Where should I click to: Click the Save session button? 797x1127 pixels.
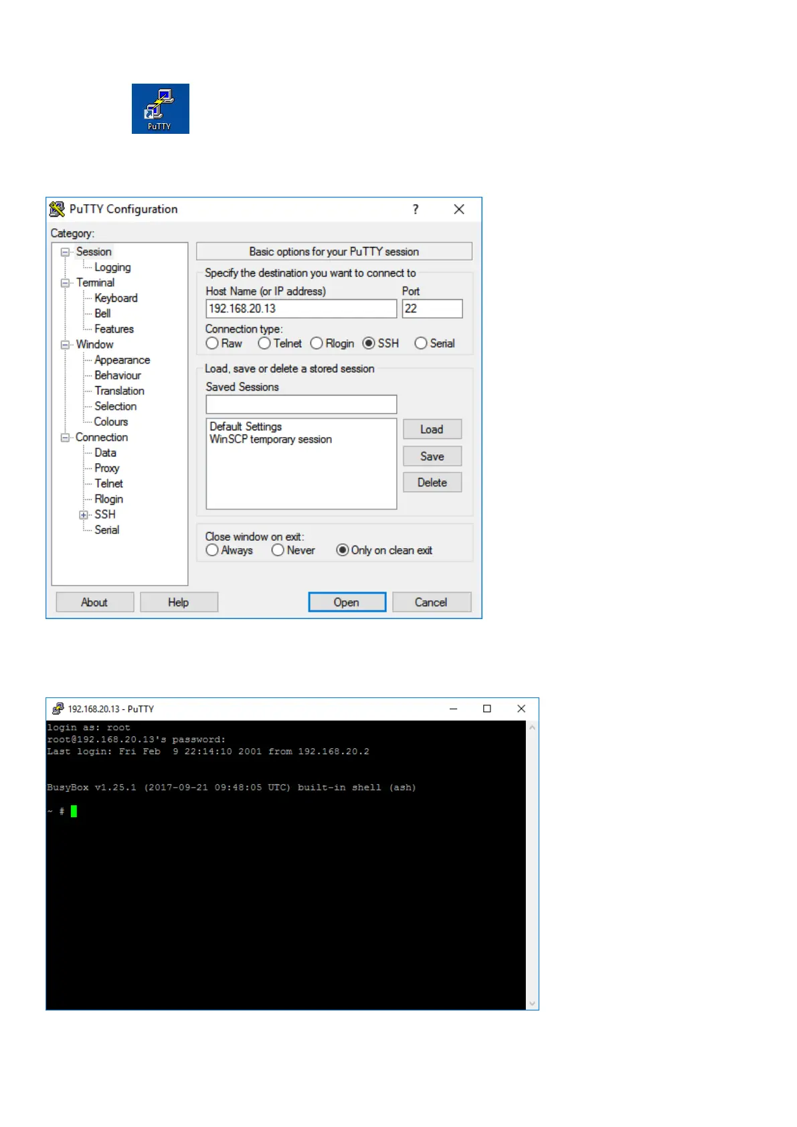coord(432,456)
